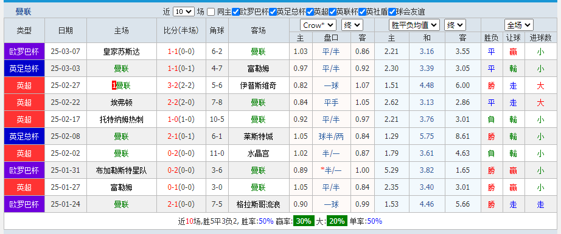Viewport: 561px width, 234px height.
Task: Click handicap 球半/两 in 莱斯特城 row
Action: pos(331,136)
